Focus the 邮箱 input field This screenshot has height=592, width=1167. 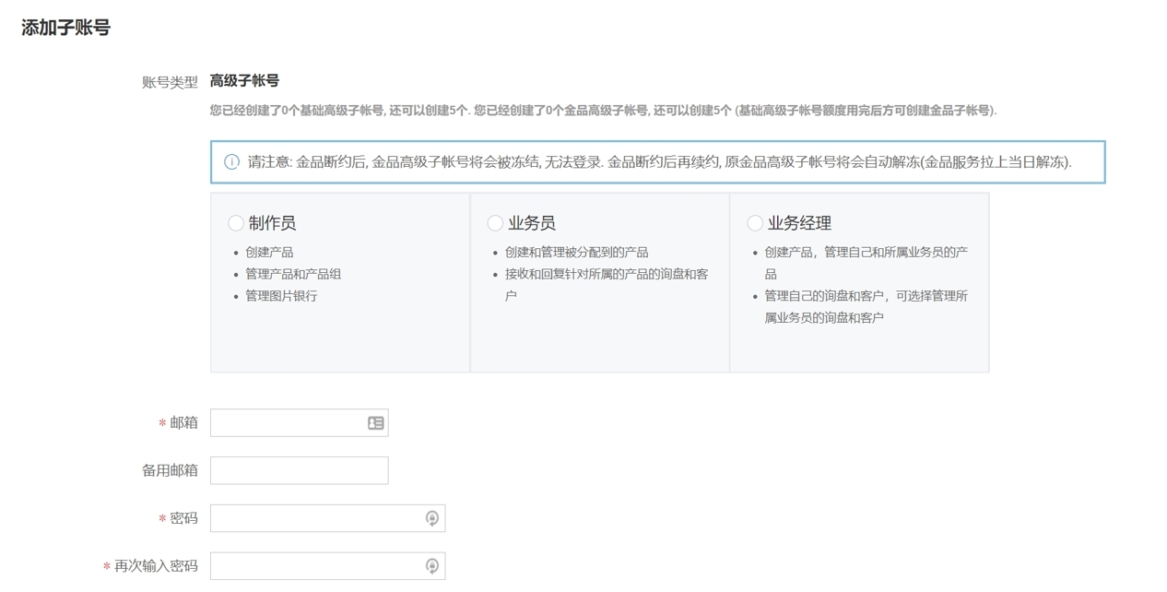pyautogui.click(x=286, y=422)
